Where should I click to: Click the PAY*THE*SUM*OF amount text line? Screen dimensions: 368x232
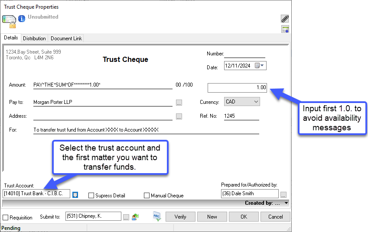[x=103, y=85]
